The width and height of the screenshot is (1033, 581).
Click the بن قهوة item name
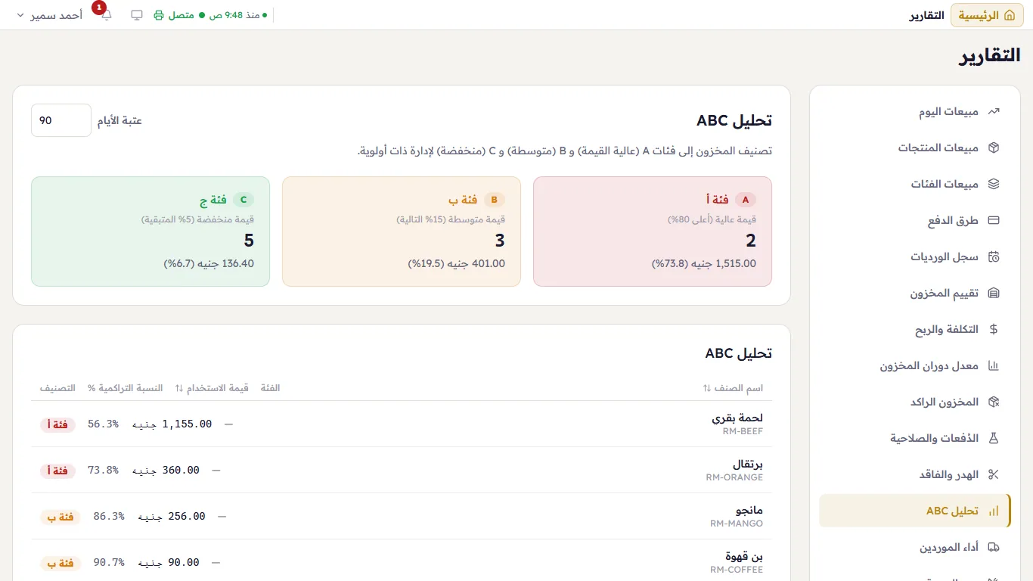744,556
